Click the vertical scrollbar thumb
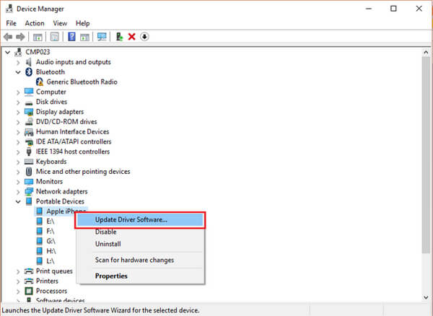 click(x=426, y=154)
